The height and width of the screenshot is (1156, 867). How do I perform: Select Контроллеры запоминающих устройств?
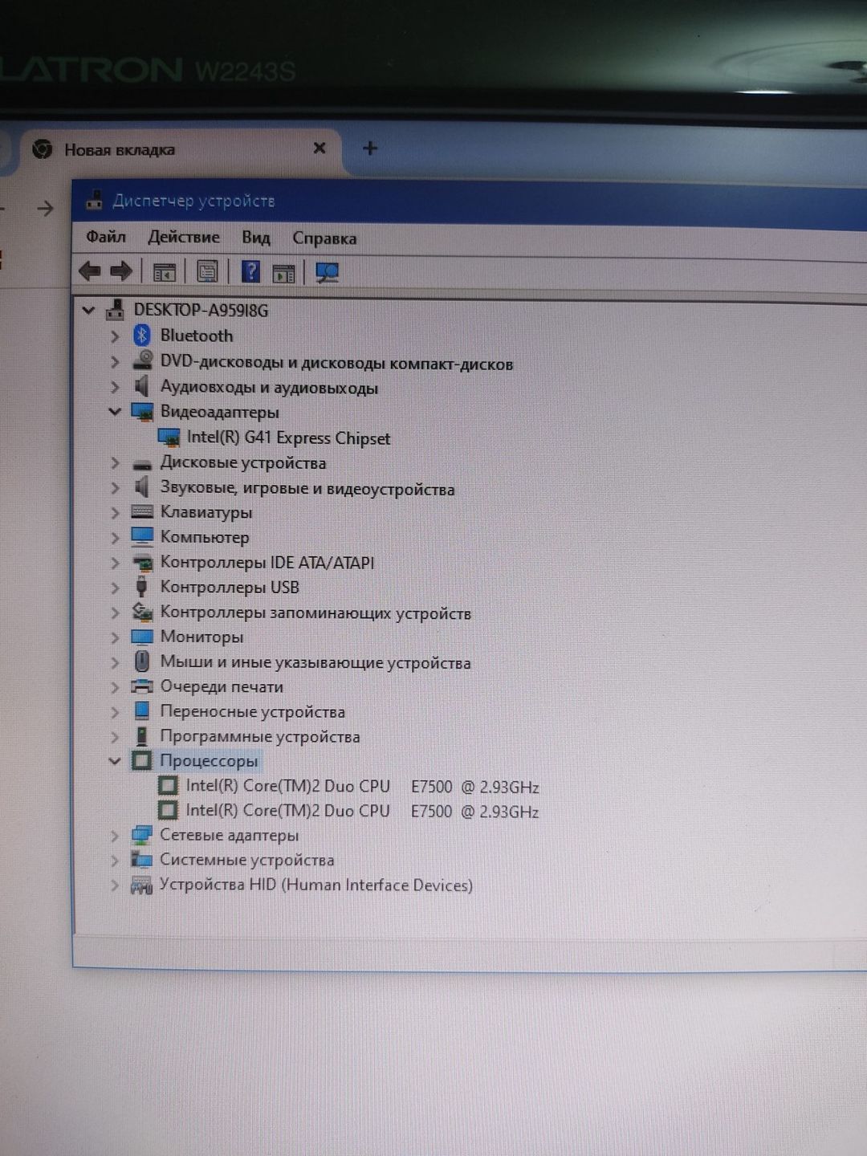pos(315,613)
